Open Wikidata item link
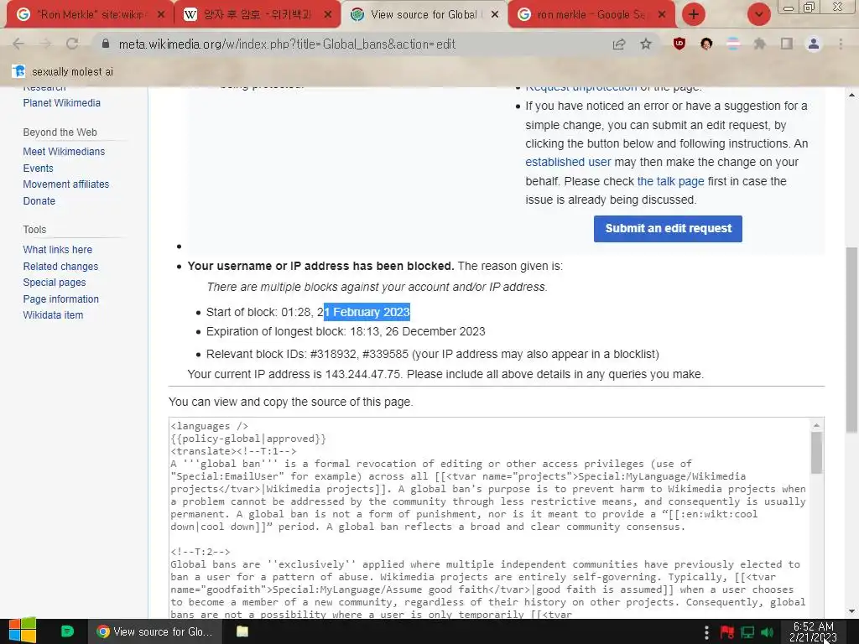 coord(53,315)
